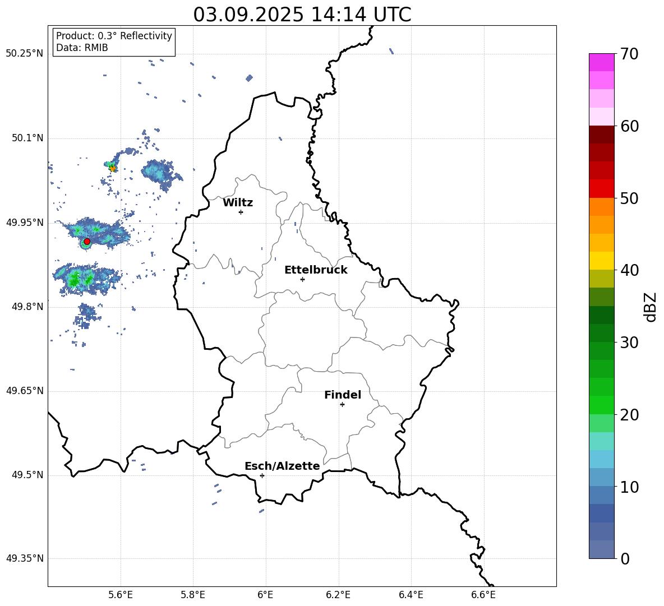
Task: Click the bright red swatch just above 50
Action: coord(601,189)
